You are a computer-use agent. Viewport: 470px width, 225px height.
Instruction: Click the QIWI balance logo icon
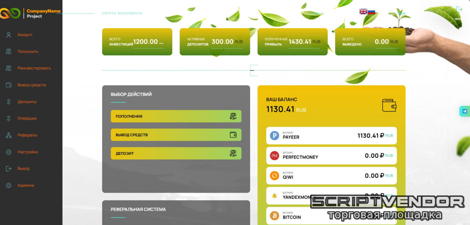click(274, 176)
